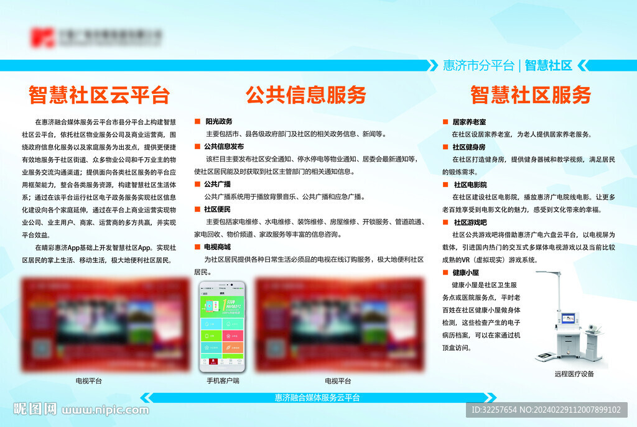This screenshot has height=427, width=637.
Task: Click the 智慧社区服务 heading
Action: pos(531,94)
